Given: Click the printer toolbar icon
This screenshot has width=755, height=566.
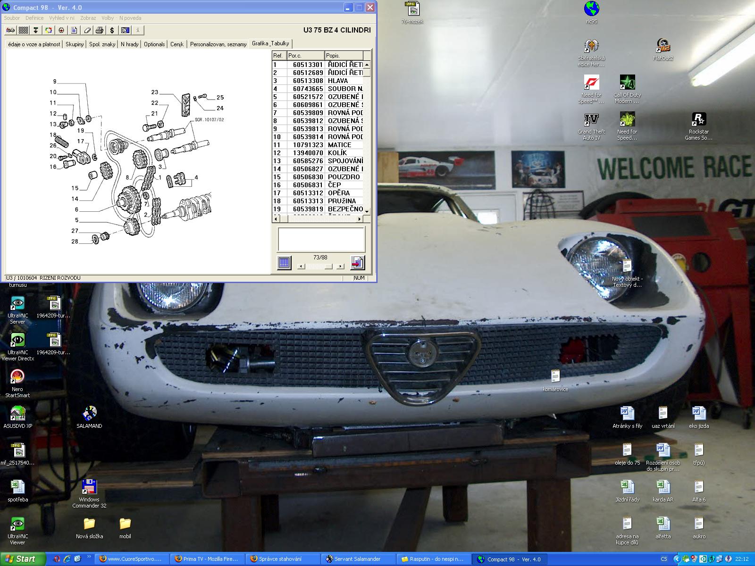Looking at the screenshot, I should (x=100, y=30).
